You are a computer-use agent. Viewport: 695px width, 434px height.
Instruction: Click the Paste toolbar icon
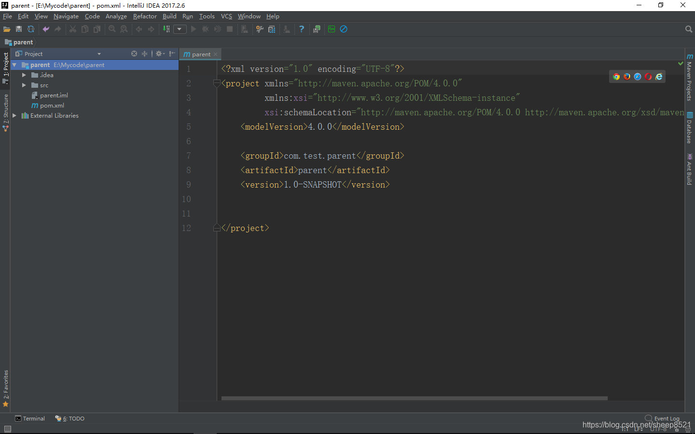point(97,29)
